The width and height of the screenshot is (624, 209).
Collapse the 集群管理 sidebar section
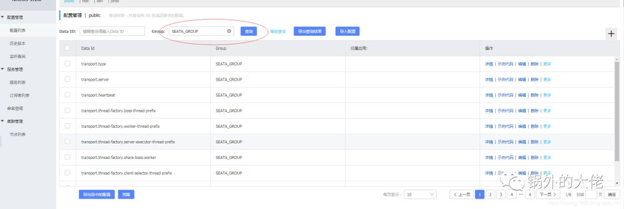[2, 121]
